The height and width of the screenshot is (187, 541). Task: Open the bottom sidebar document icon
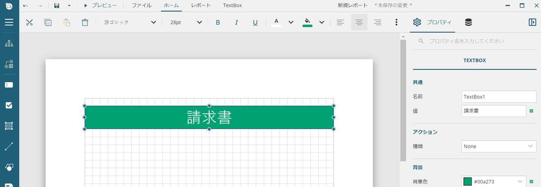[9, 185]
